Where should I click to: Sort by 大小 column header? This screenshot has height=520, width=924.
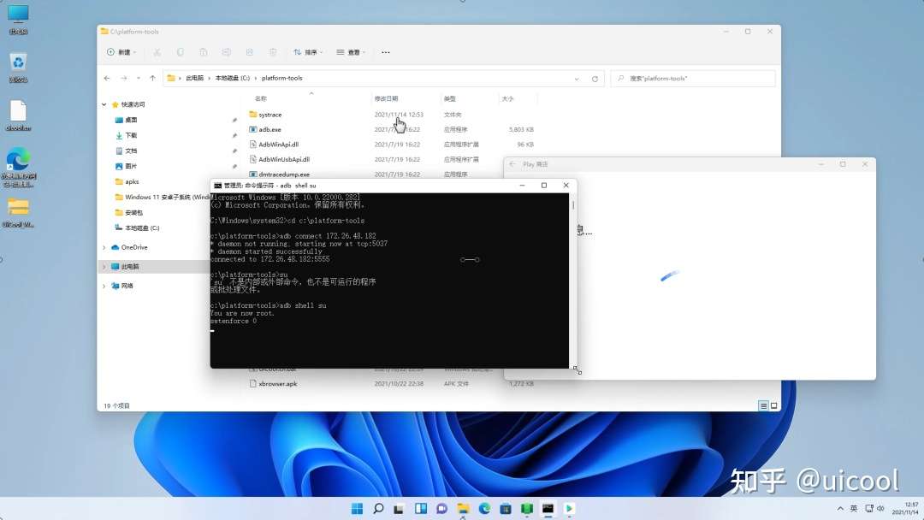[507, 98]
